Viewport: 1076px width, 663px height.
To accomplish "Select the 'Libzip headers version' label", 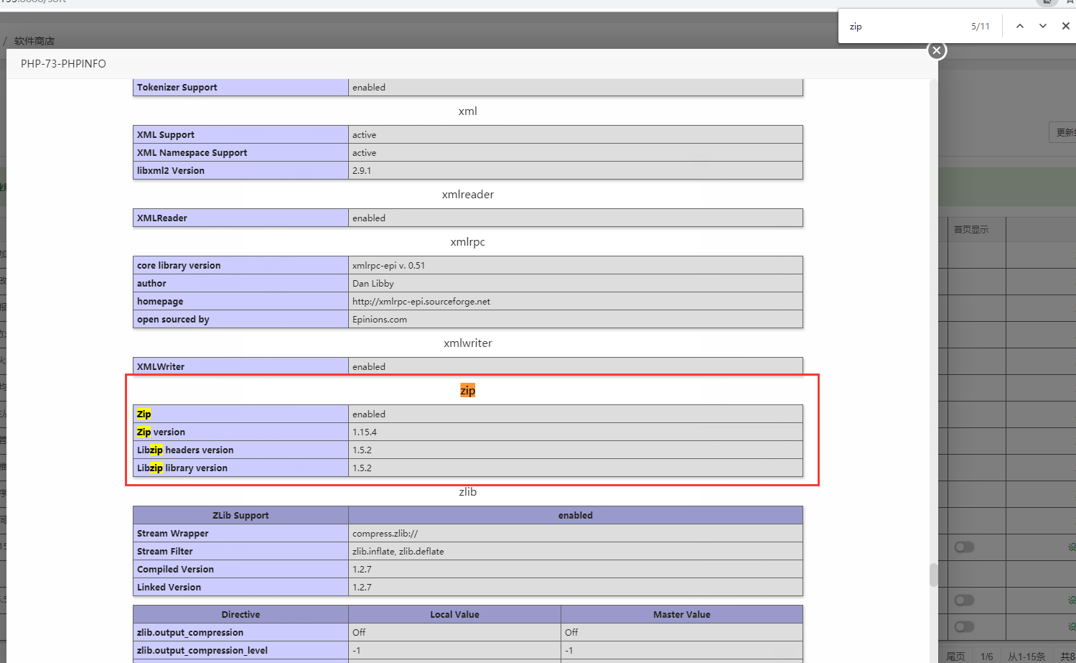I will 185,450.
